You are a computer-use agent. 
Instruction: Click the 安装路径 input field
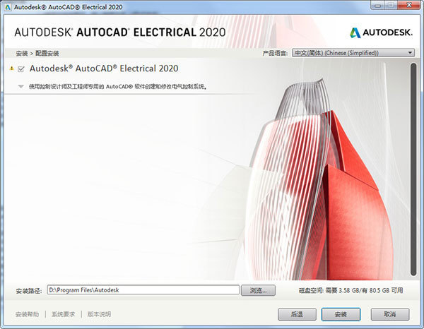coord(143,290)
